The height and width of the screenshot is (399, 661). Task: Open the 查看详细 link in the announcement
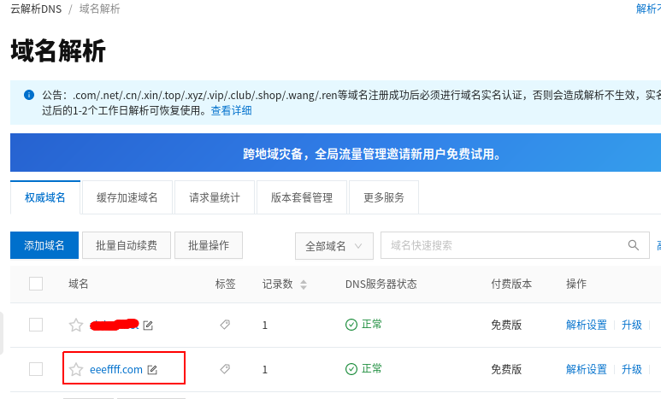point(232,110)
